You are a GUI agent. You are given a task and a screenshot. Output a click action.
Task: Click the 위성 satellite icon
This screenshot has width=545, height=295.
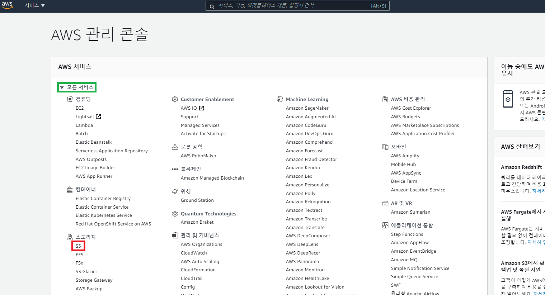coord(175,191)
